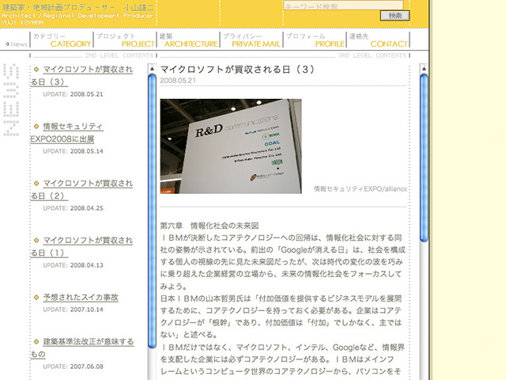Click the News link with arrow
506x380 pixels.
pos(16,44)
